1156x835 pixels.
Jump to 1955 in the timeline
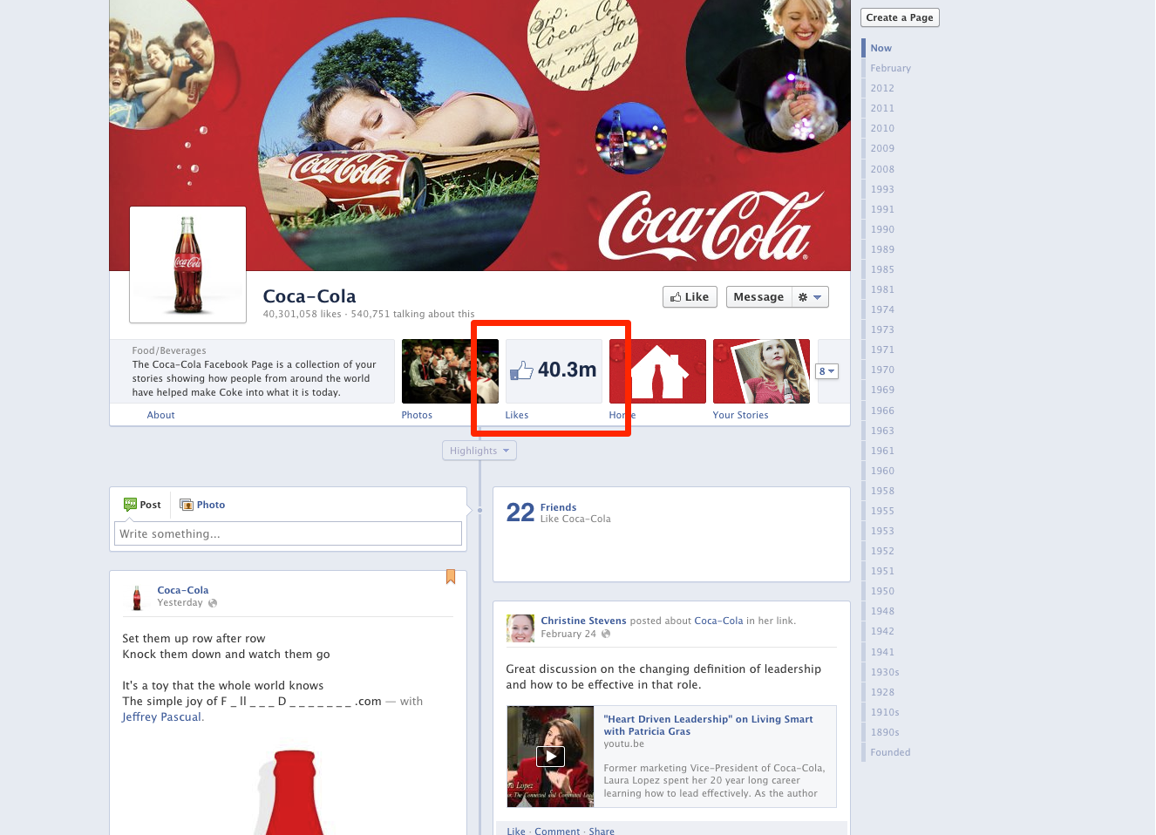pos(882,511)
